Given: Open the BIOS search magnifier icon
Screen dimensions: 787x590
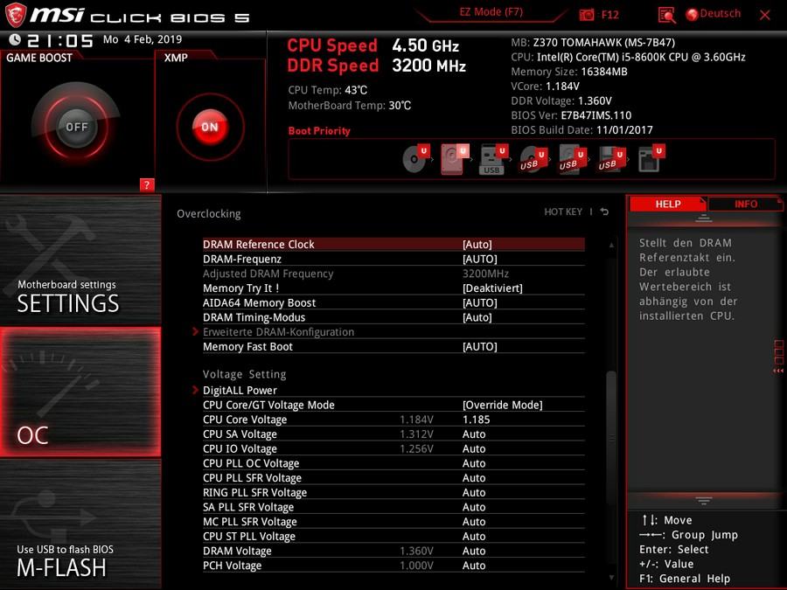Looking at the screenshot, I should pos(666,15).
